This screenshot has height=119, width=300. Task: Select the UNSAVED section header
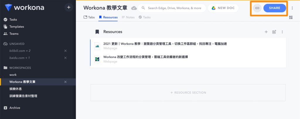[17, 44]
